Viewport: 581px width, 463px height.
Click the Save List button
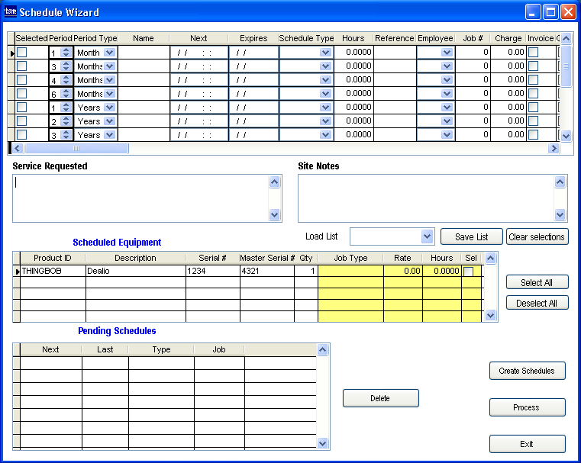point(471,236)
